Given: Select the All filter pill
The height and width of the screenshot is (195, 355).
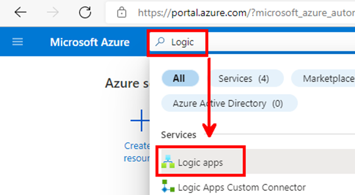Looking at the screenshot, I should pyautogui.click(x=180, y=79).
